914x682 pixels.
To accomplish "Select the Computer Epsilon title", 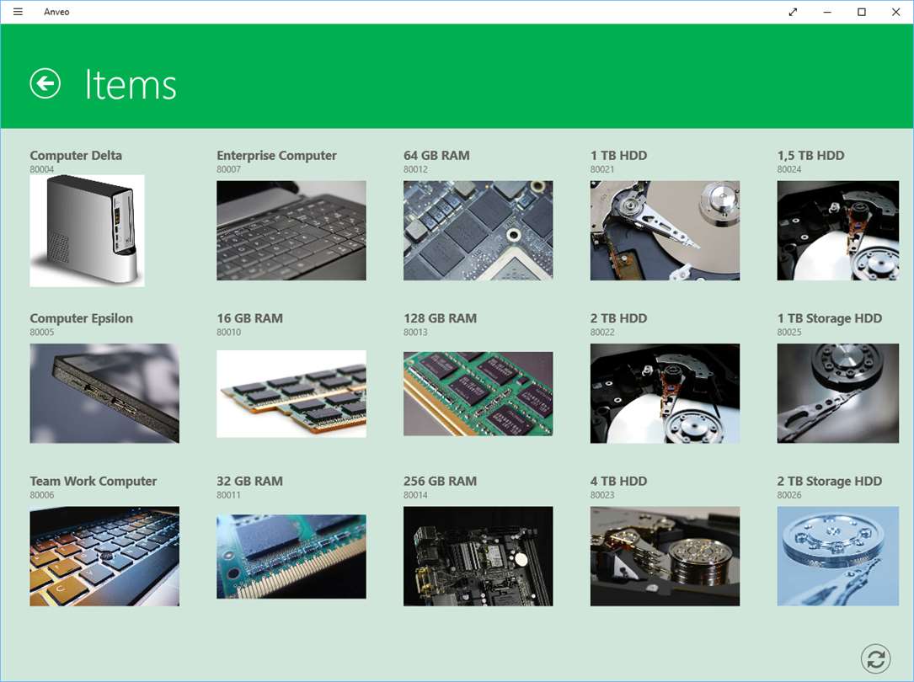I will 81,318.
